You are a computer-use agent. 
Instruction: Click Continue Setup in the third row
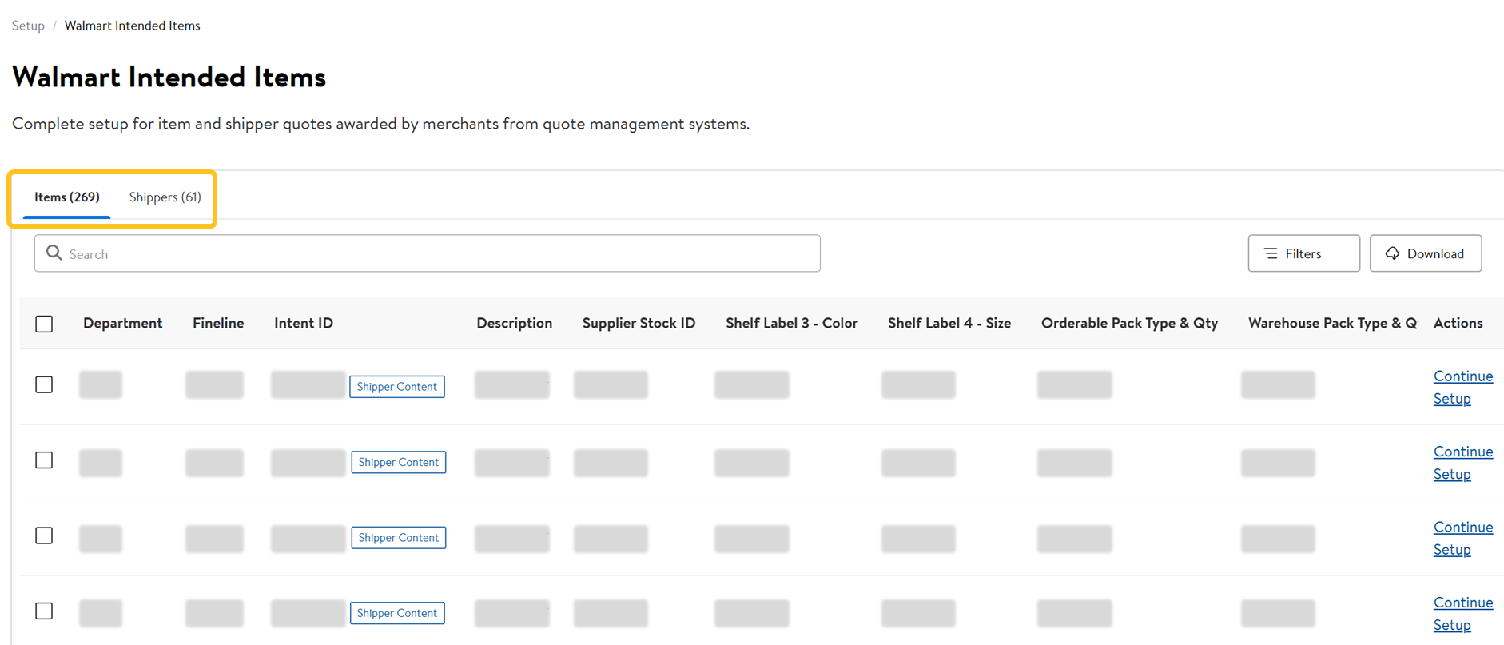pos(1462,538)
